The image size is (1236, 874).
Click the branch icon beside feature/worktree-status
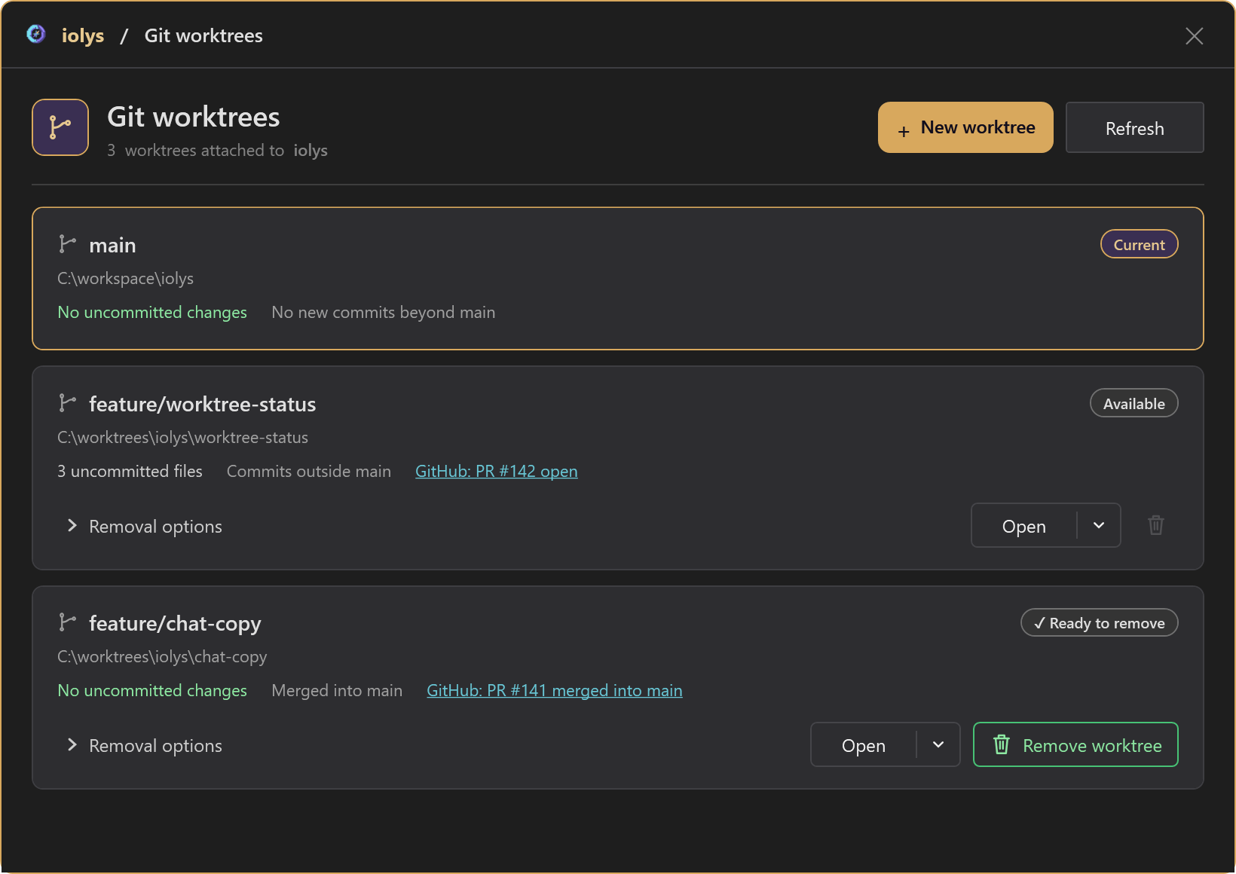68,403
